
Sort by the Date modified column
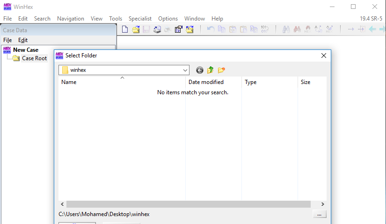pyautogui.click(x=213, y=82)
